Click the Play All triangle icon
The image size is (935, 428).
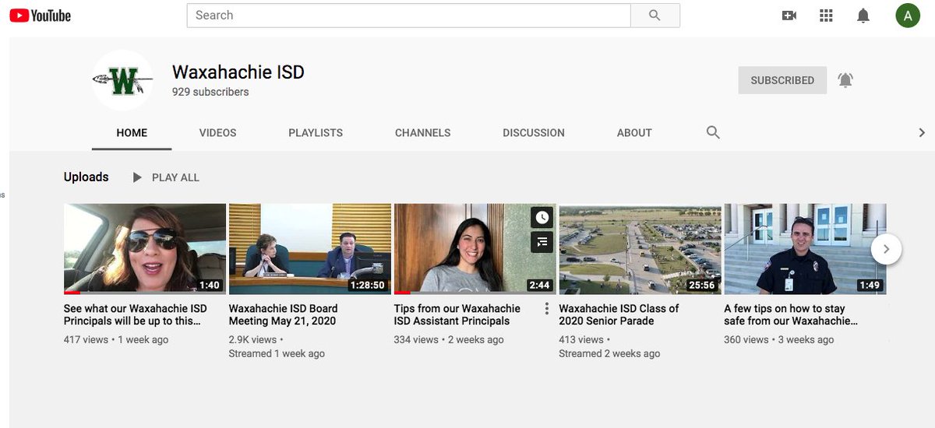click(x=137, y=177)
